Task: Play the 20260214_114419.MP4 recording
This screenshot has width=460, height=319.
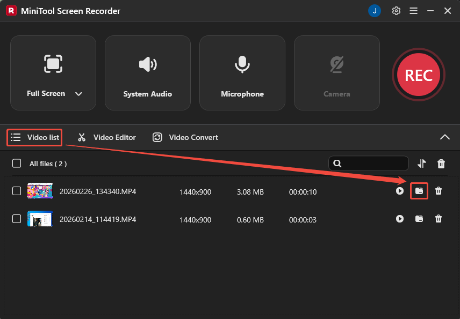Action: click(400, 219)
